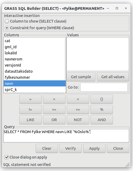Select the navnerom column
The image size is (133, 171).
coord(34,59)
